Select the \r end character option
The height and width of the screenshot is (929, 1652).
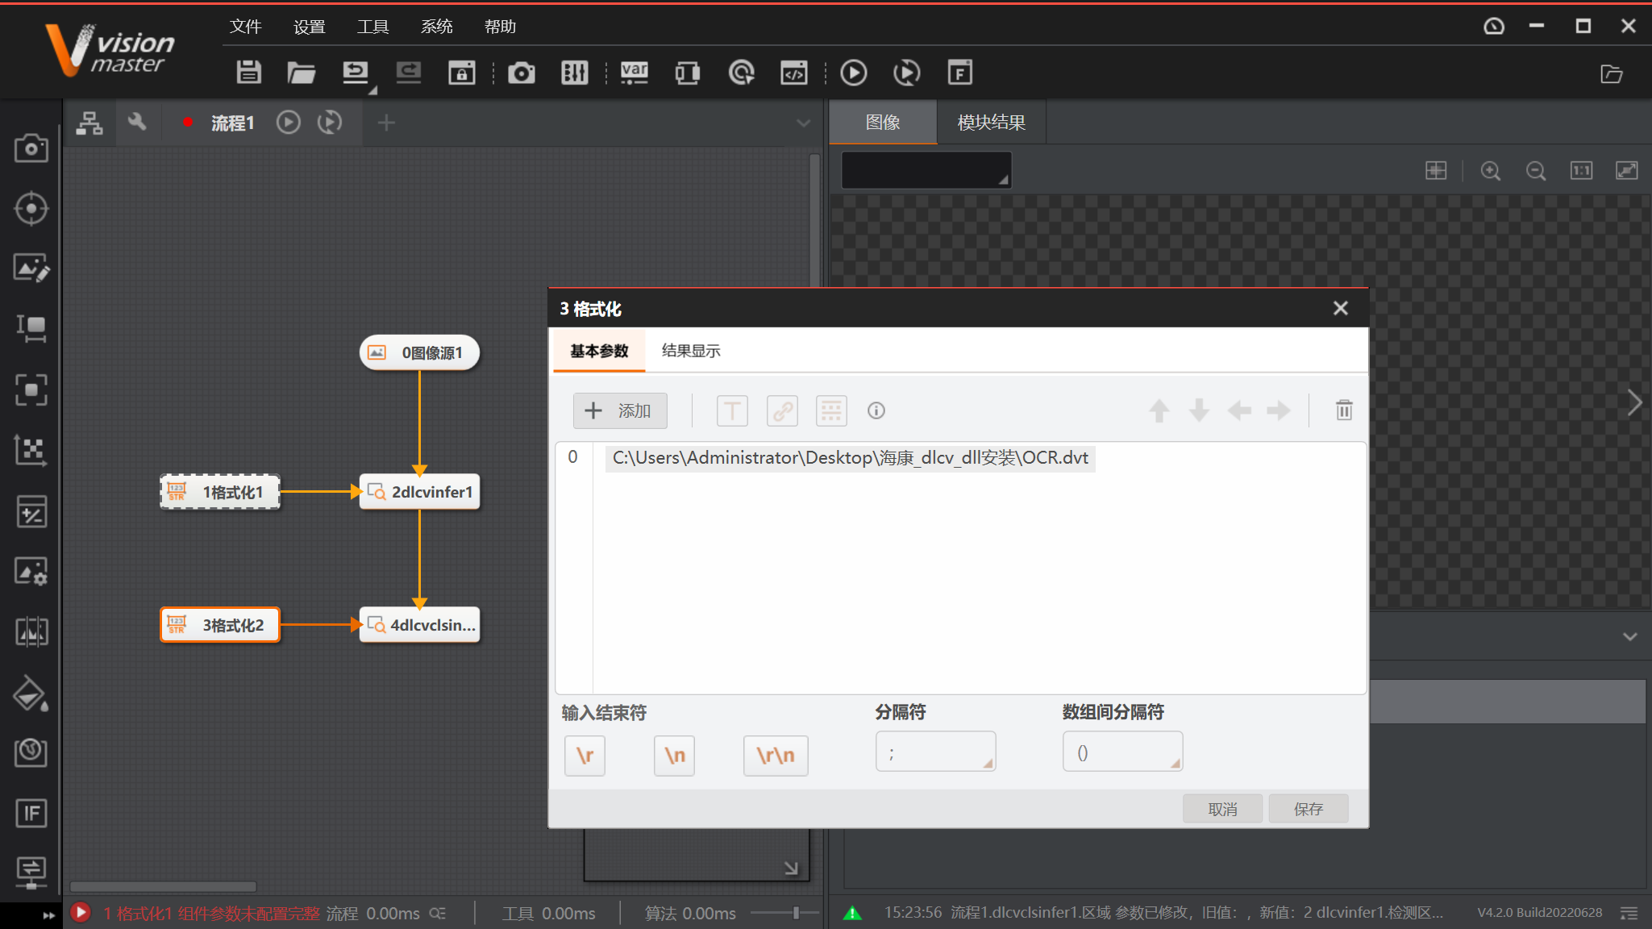point(585,756)
